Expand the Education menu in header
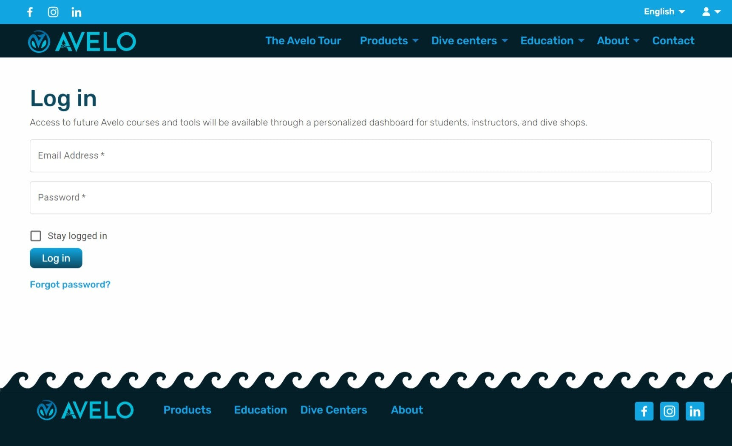The image size is (732, 446). click(552, 41)
